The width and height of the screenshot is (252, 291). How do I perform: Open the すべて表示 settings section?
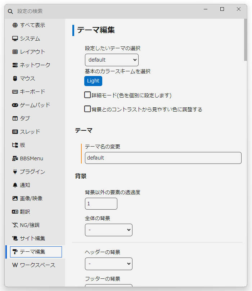32,25
